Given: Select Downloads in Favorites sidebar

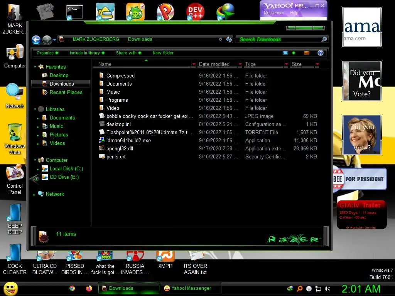Looking at the screenshot, I should [x=61, y=84].
